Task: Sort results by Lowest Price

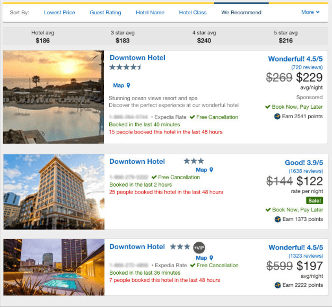Action: (59, 13)
